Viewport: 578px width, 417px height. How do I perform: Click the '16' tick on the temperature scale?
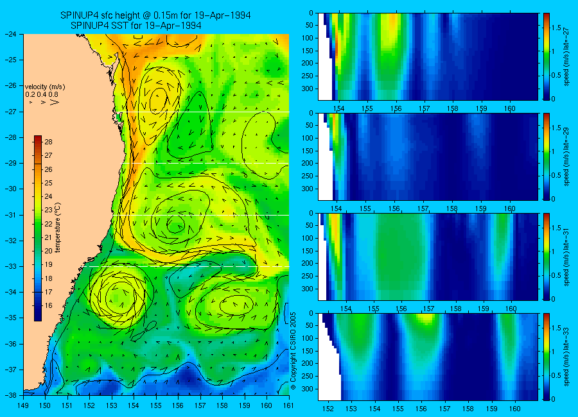point(48,305)
